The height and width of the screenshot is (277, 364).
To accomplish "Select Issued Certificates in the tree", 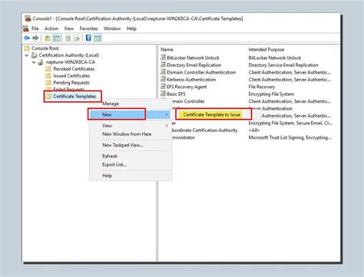I will (x=71, y=76).
